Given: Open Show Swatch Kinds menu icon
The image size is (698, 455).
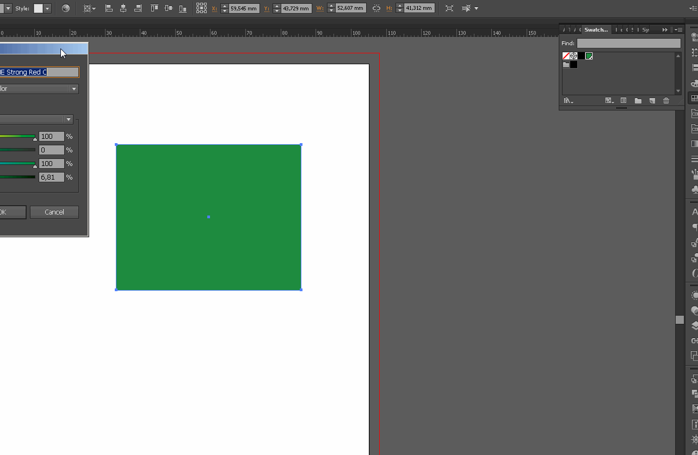Looking at the screenshot, I should (610, 101).
